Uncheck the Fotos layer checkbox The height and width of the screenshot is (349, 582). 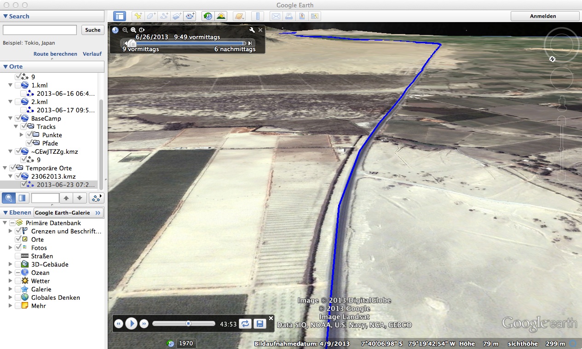[x=18, y=248]
